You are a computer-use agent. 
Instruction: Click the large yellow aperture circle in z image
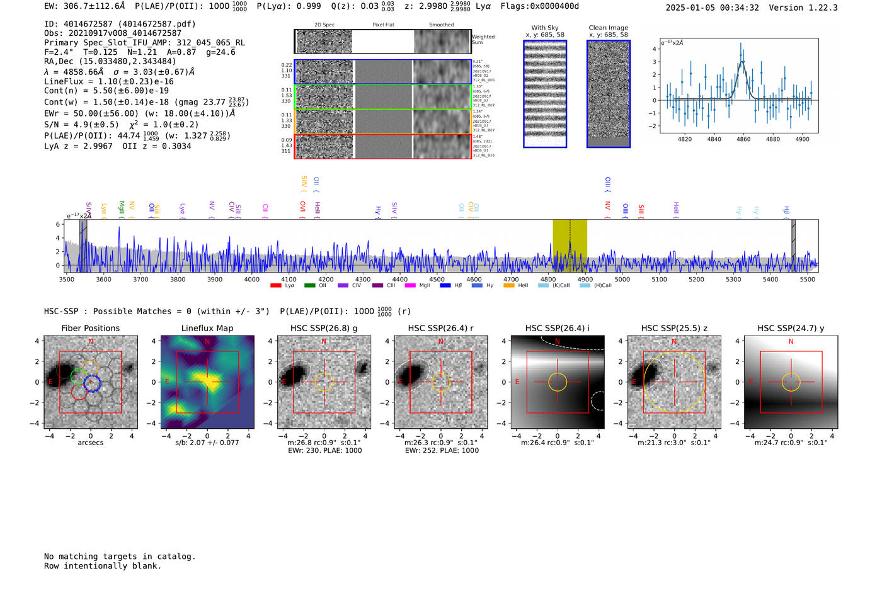click(674, 382)
